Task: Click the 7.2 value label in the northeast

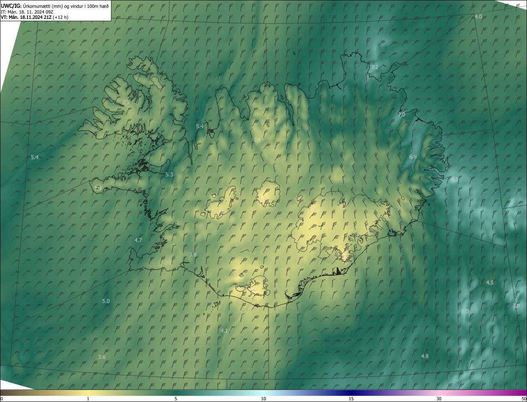Action: click(375, 67)
